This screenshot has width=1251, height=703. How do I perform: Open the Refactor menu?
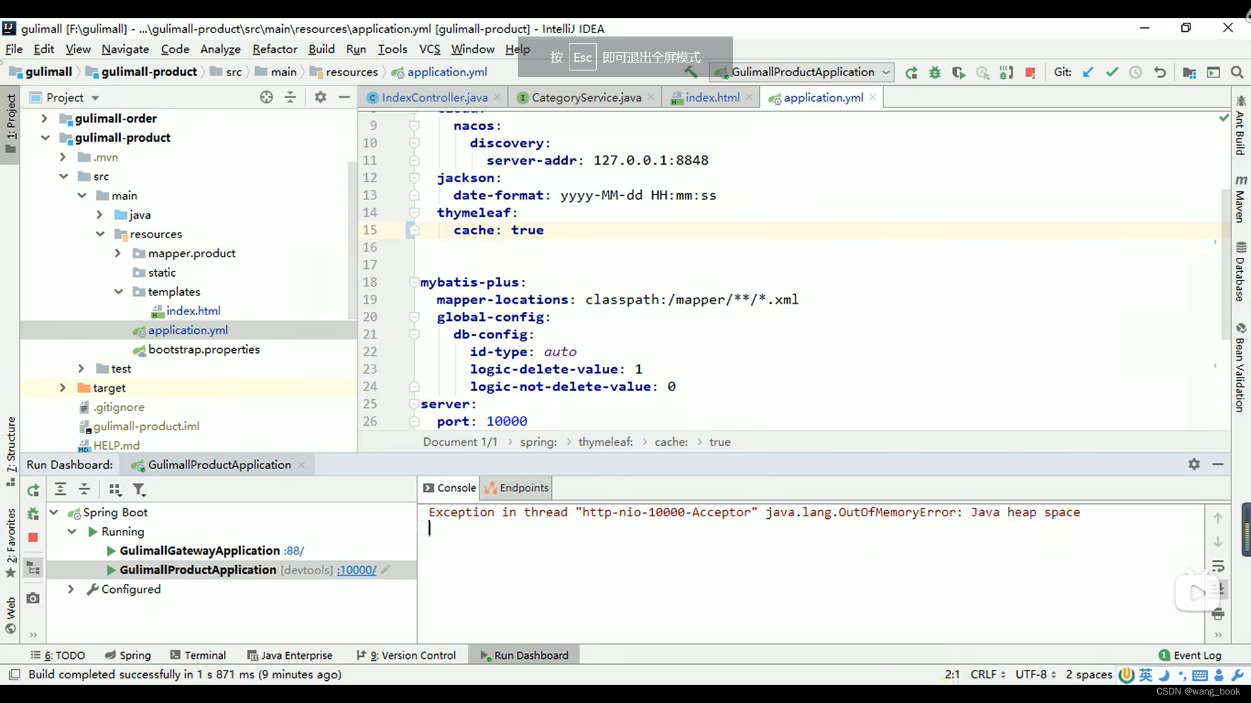[275, 49]
